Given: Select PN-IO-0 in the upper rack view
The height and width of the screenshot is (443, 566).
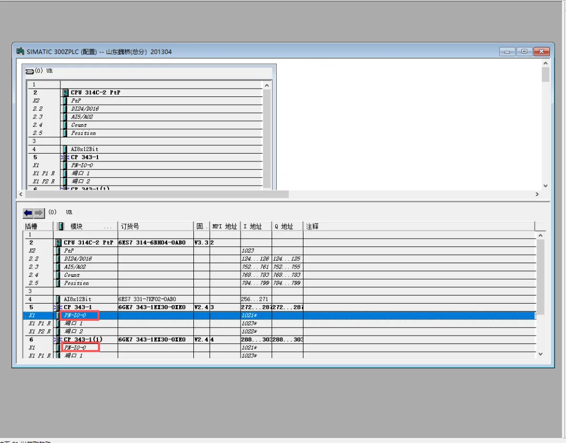Looking at the screenshot, I should click(82, 165).
